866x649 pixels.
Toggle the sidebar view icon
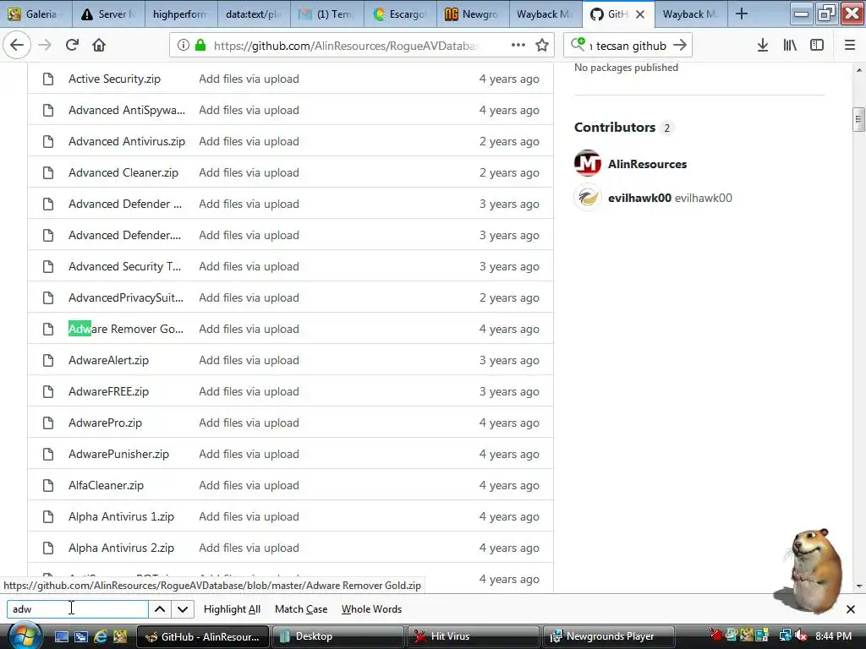tap(817, 46)
